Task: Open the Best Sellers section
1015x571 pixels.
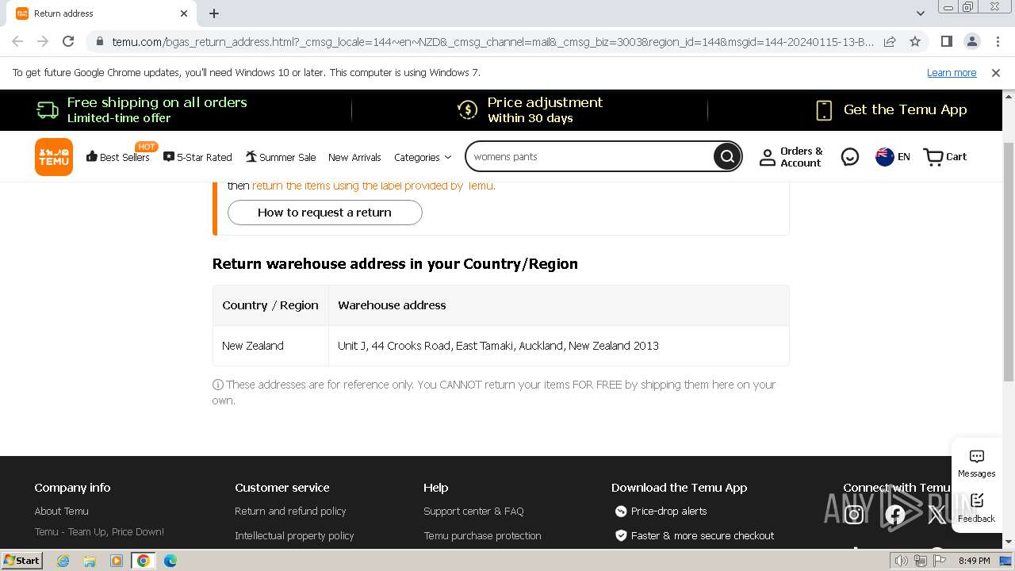Action: click(x=117, y=157)
